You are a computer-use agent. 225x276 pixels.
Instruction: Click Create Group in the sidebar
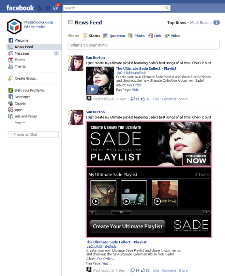(x=27, y=78)
